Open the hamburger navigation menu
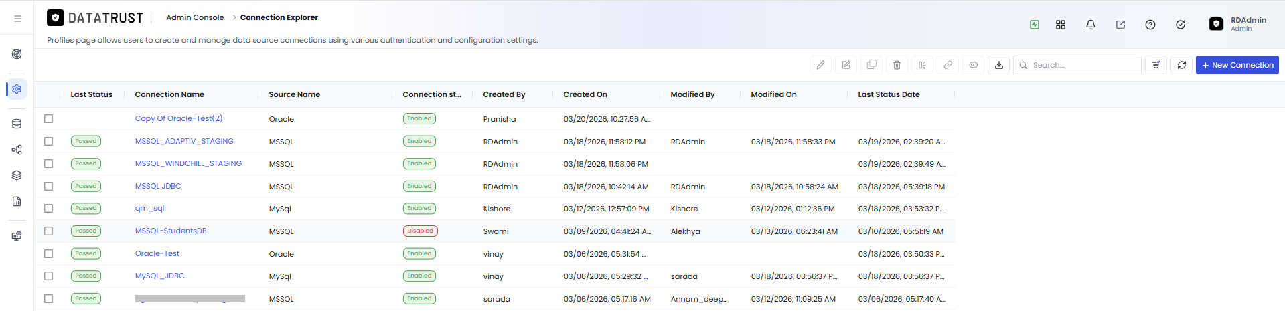Image resolution: width=1285 pixels, height=311 pixels. click(x=18, y=19)
